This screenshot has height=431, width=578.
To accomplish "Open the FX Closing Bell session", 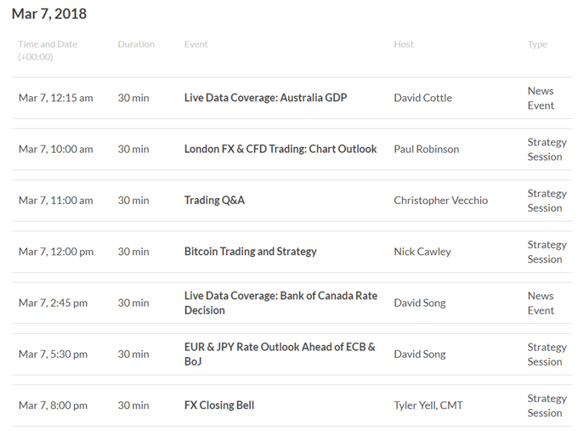I will tap(219, 405).
